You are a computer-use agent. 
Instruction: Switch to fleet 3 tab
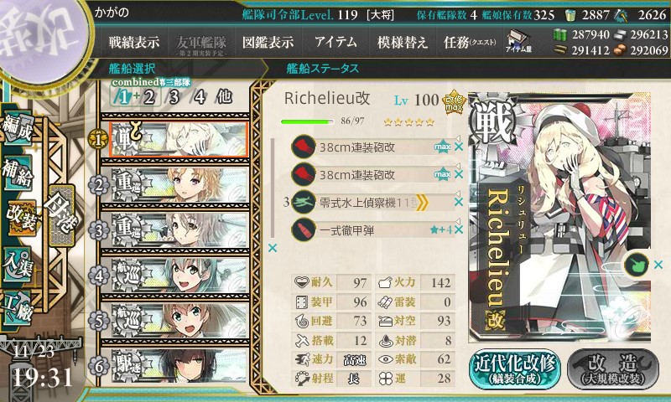coord(174,97)
